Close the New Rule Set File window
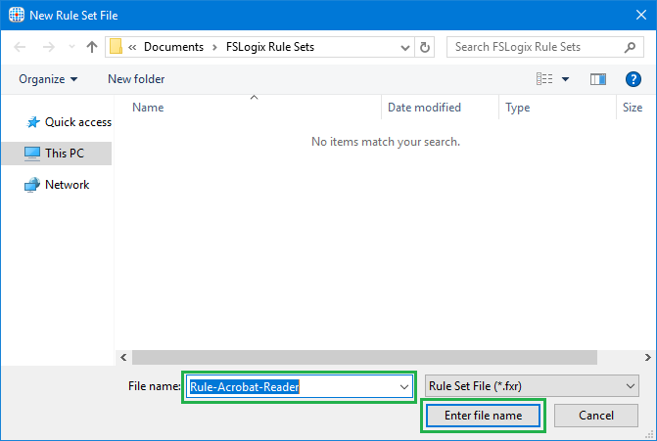The width and height of the screenshot is (657, 441). coord(641,15)
